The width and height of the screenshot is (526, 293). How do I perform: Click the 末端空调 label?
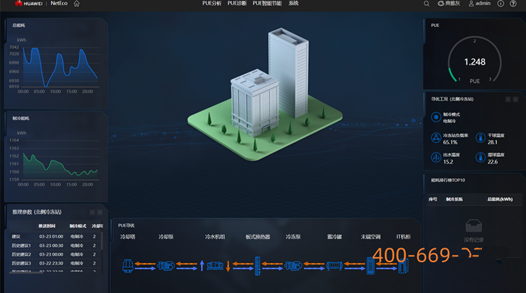point(371,237)
